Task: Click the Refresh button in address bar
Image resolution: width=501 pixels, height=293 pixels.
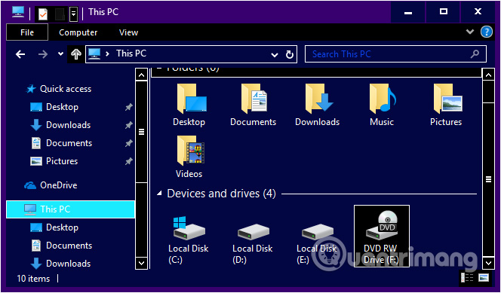Action: [290, 54]
